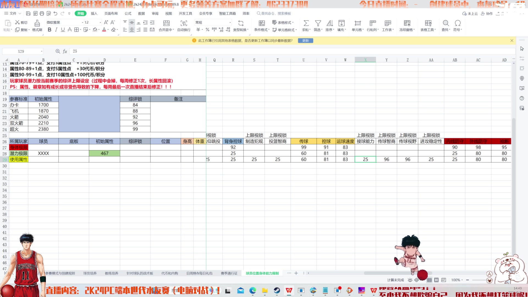Click the Filter (筛选) funnel icon

(x=318, y=23)
